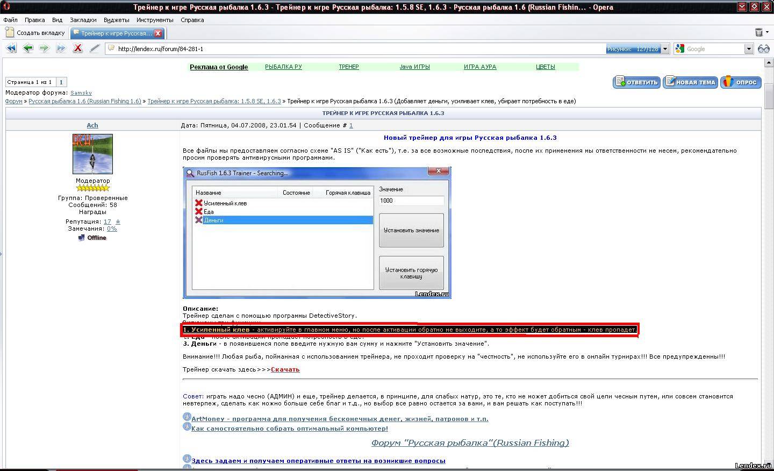Click the Реклама от Google link
The image size is (774, 471).
tap(219, 67)
